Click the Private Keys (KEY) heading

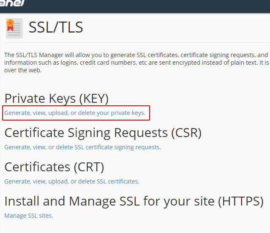point(57,99)
